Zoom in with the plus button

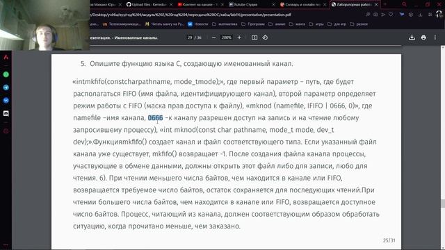(x=239, y=37)
